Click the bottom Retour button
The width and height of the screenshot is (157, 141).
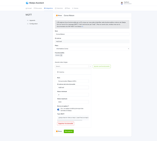pyautogui.click(x=59, y=131)
